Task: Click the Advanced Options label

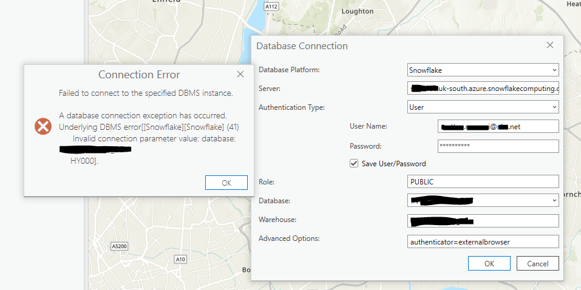Action: (x=289, y=238)
